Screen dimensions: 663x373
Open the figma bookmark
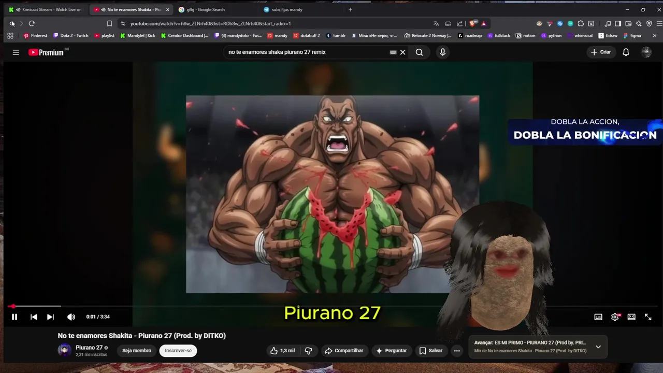(632, 36)
